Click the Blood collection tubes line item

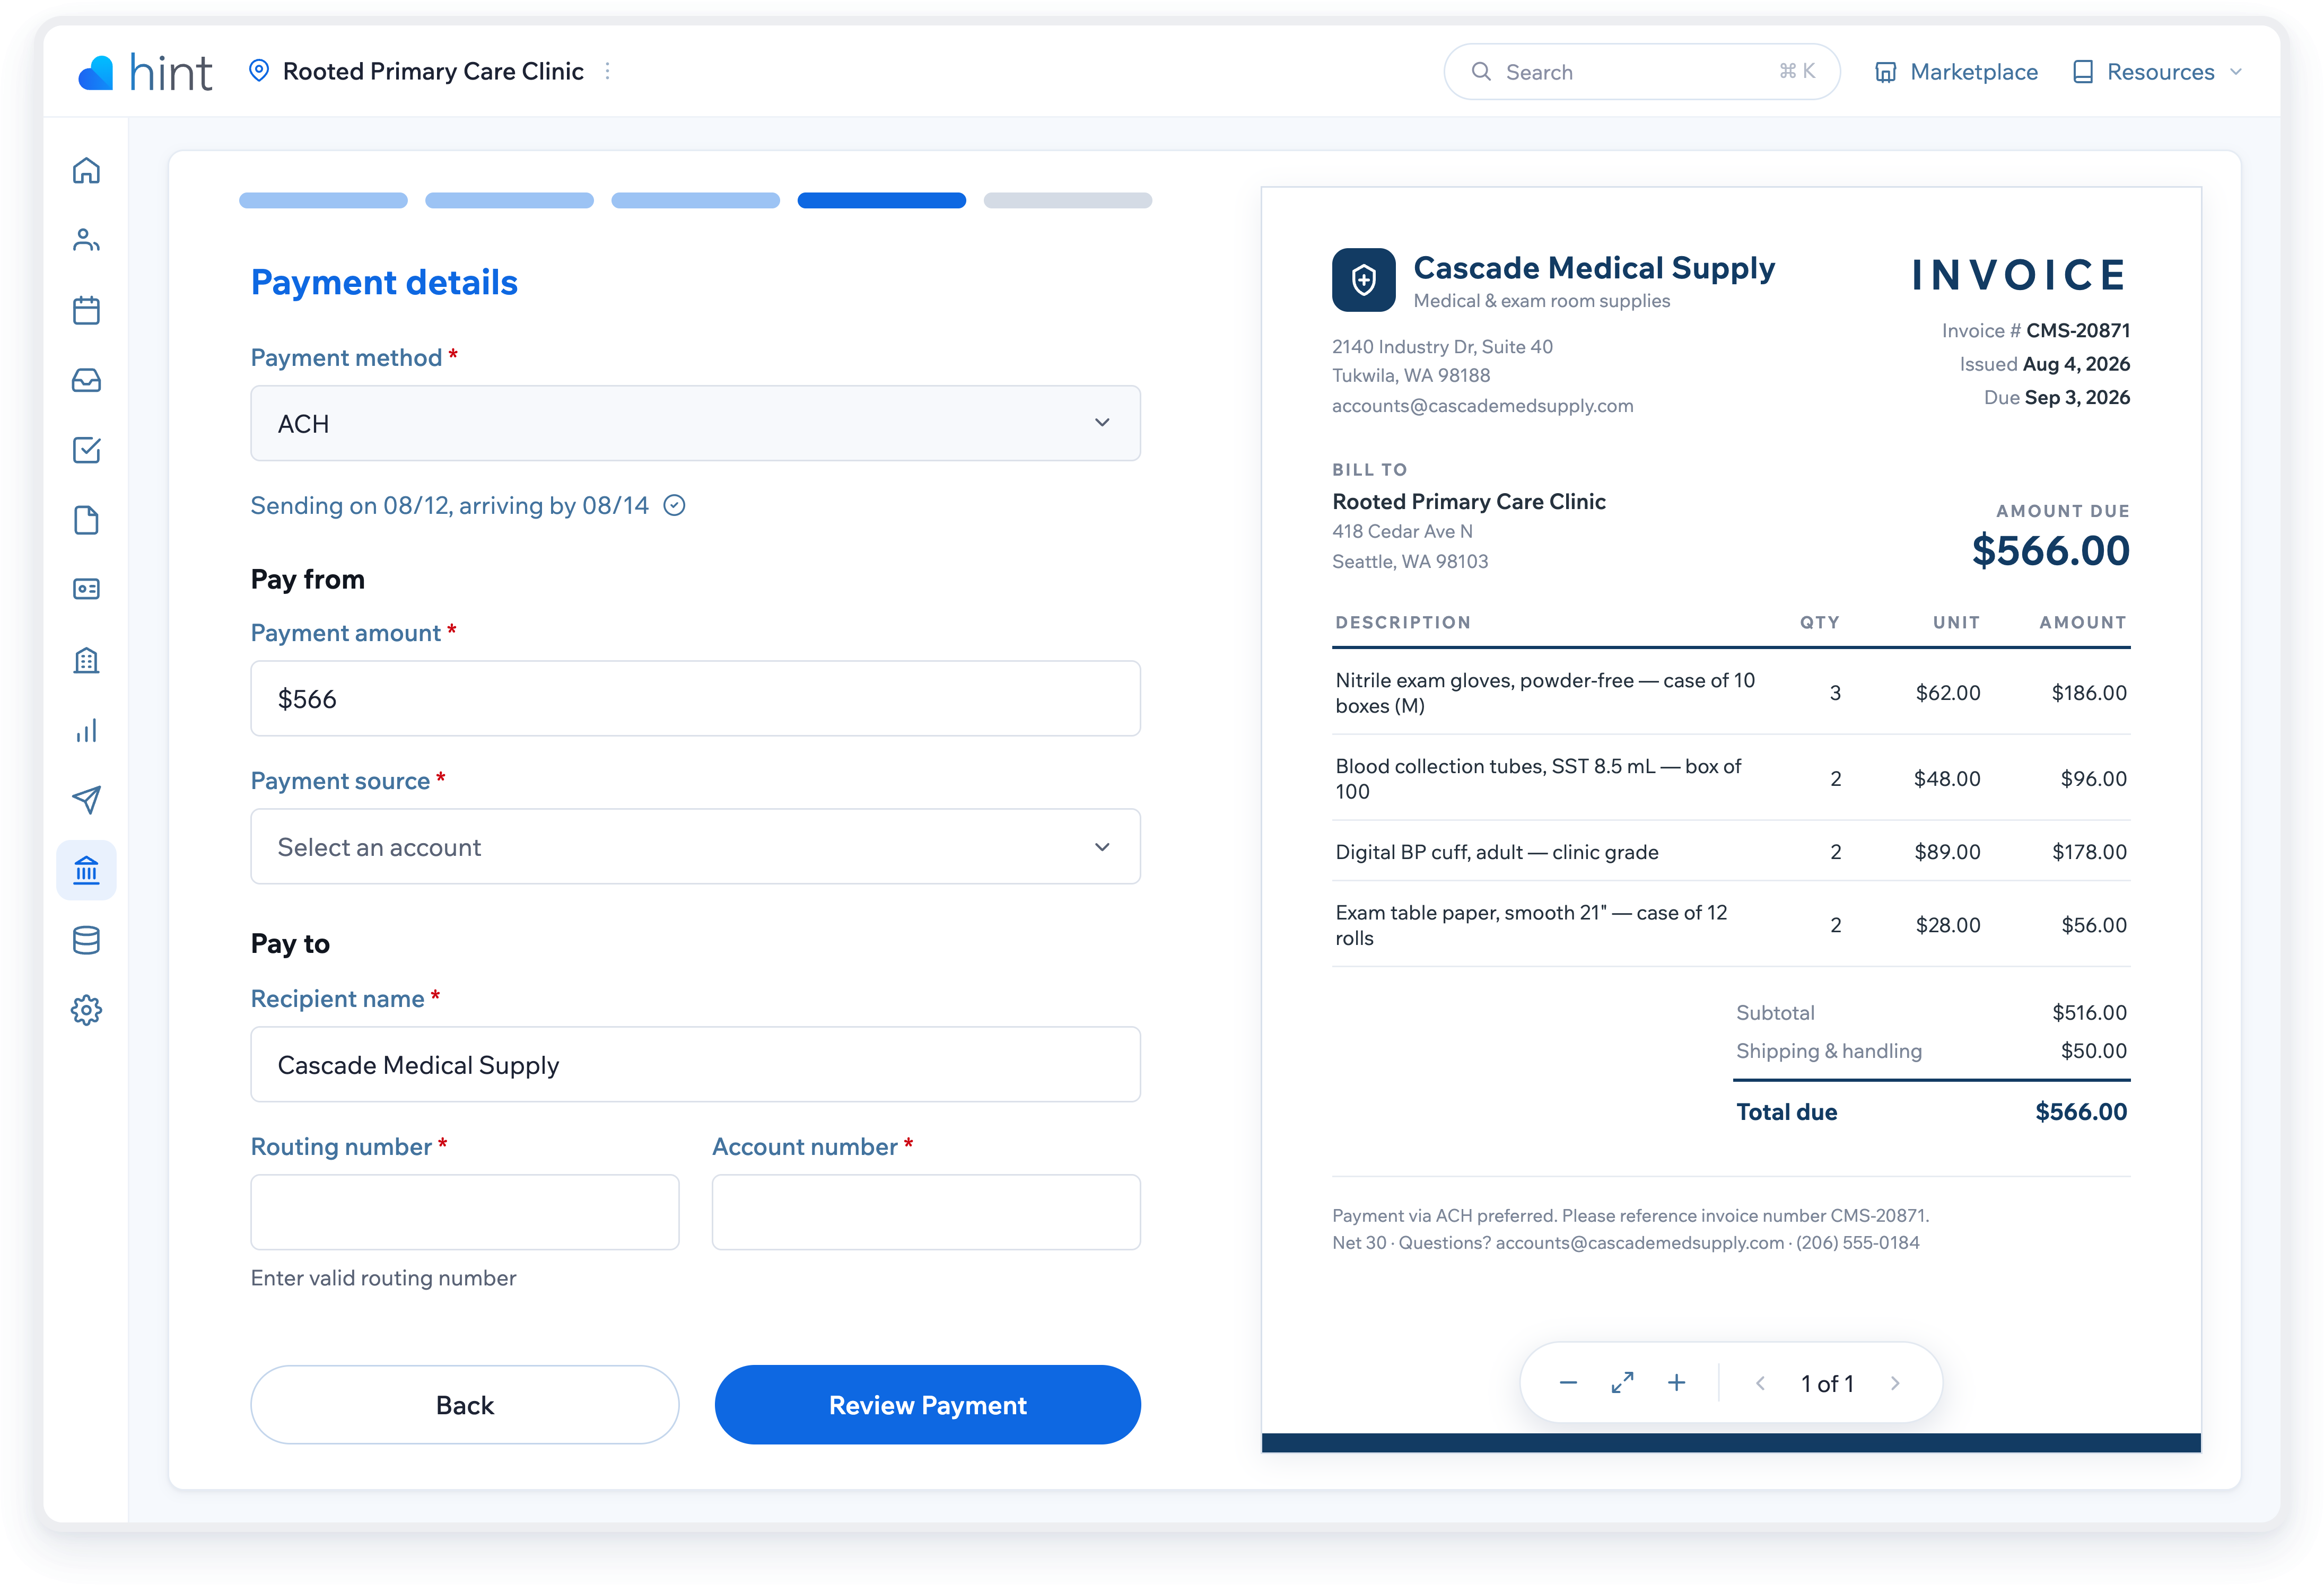pos(1731,778)
